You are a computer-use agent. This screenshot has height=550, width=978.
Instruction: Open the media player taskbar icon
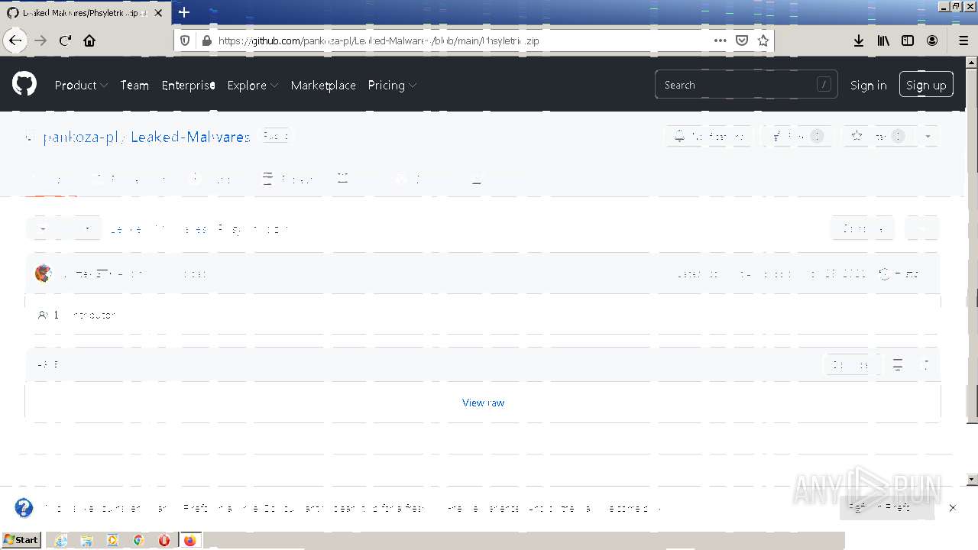click(112, 540)
